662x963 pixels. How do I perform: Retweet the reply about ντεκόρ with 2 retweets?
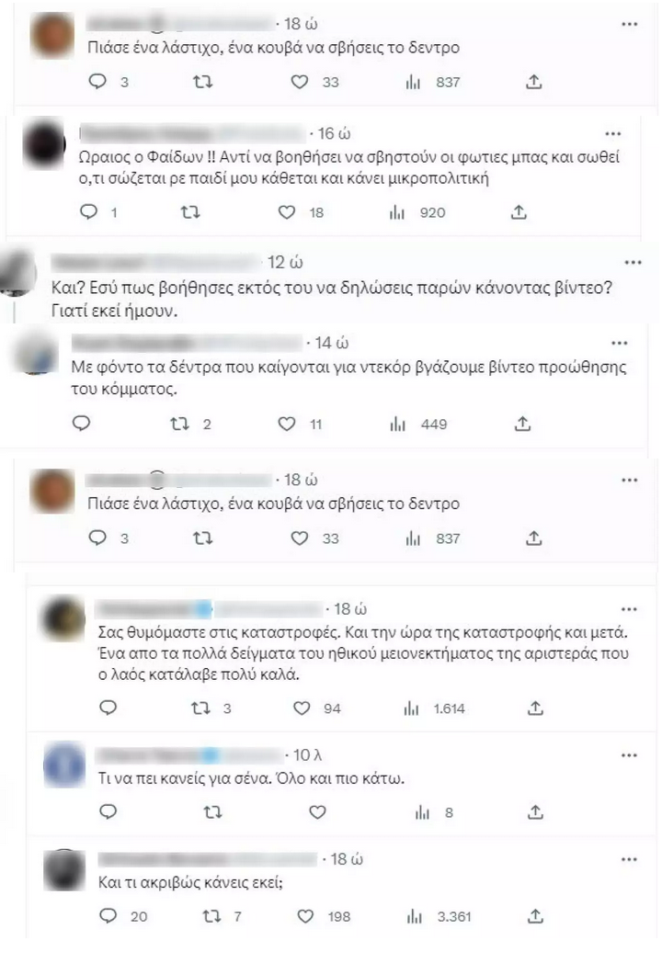[x=179, y=424]
